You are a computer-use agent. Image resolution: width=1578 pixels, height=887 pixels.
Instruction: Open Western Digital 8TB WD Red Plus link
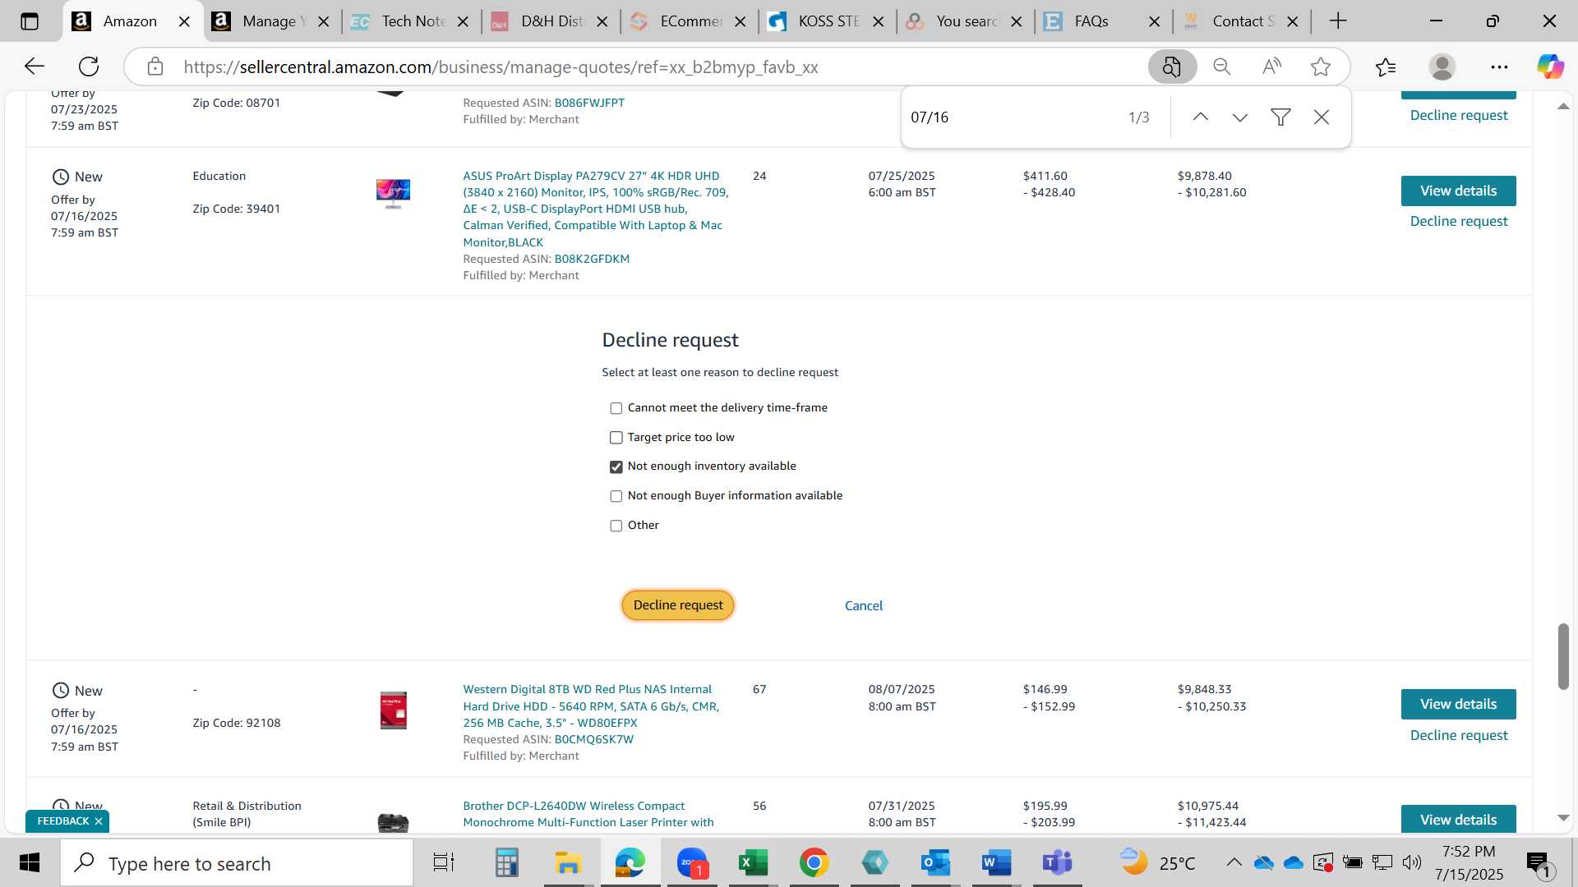point(591,706)
